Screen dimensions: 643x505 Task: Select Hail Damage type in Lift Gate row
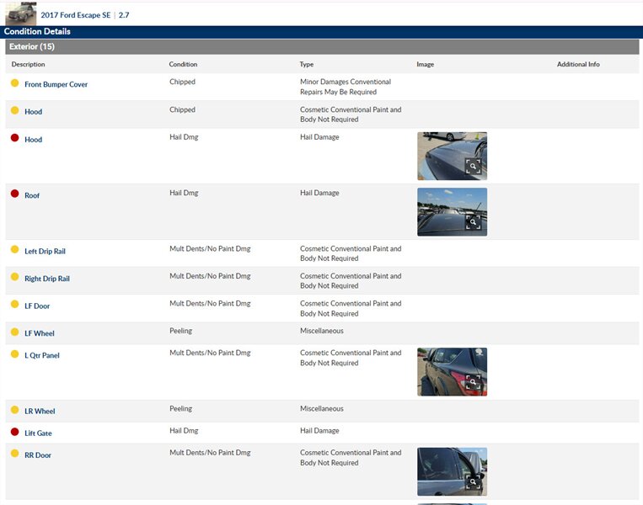(x=319, y=431)
